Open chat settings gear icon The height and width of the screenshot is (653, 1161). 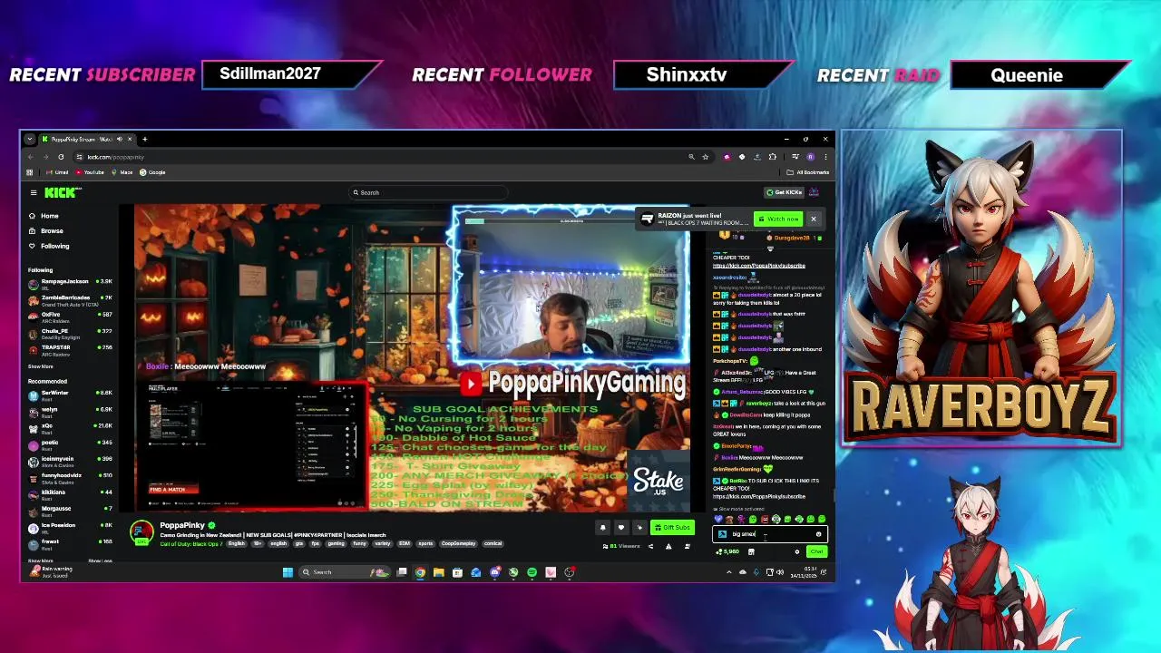[797, 551]
